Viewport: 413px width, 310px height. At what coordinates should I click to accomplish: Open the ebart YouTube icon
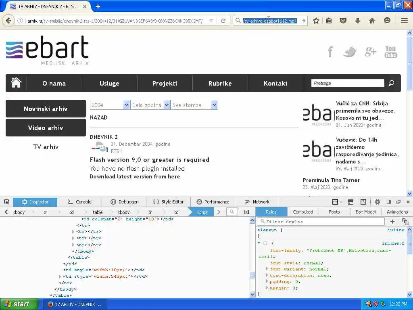(390, 52)
